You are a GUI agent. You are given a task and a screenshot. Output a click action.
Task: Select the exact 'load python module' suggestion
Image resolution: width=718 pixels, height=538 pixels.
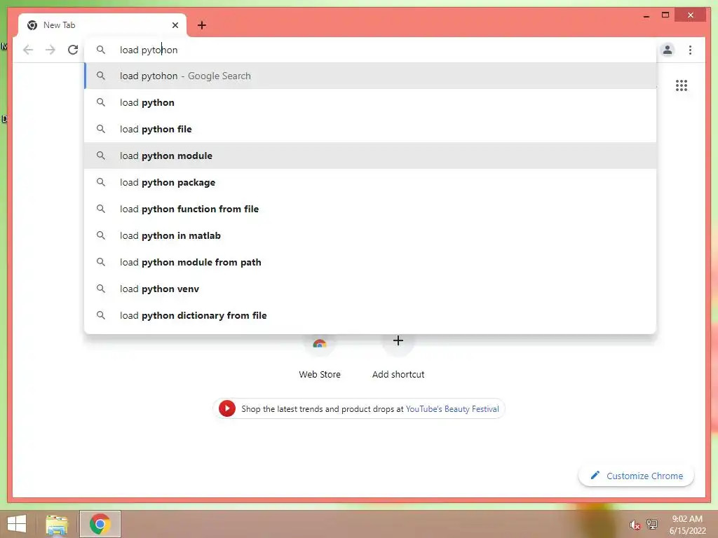coord(370,156)
